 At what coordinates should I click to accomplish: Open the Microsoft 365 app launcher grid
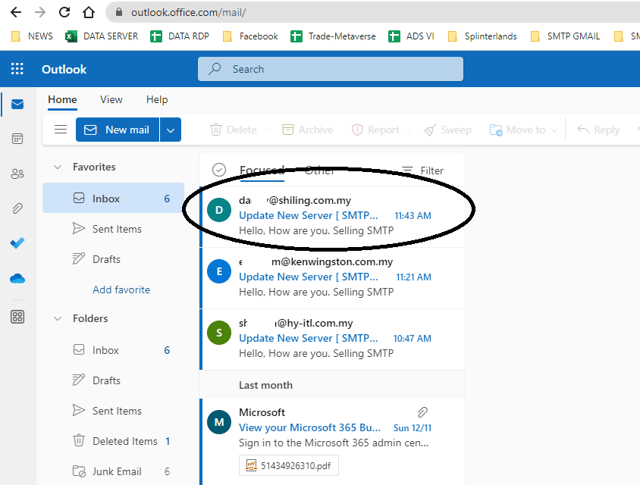pos(17,70)
